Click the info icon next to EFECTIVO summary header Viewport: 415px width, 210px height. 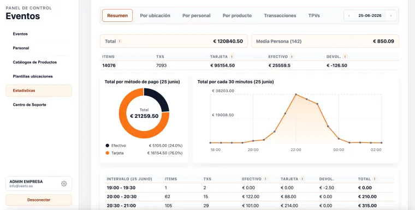click(292, 57)
